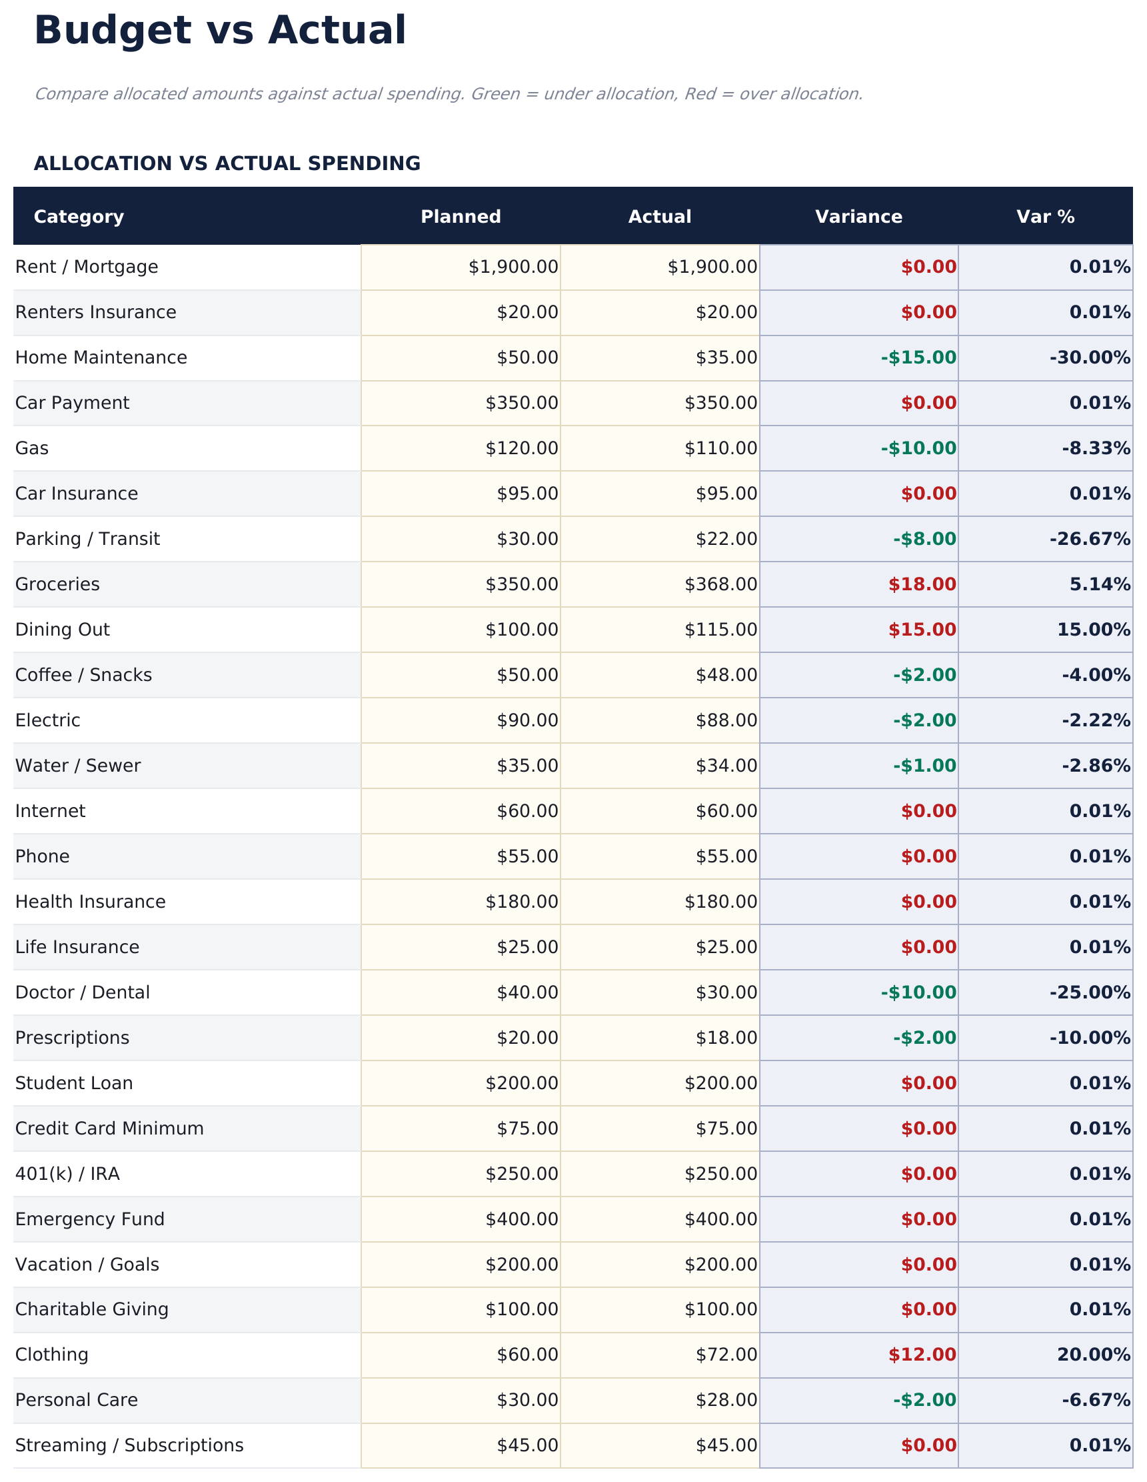Click the Doctor / Dental variance cell

(x=858, y=992)
